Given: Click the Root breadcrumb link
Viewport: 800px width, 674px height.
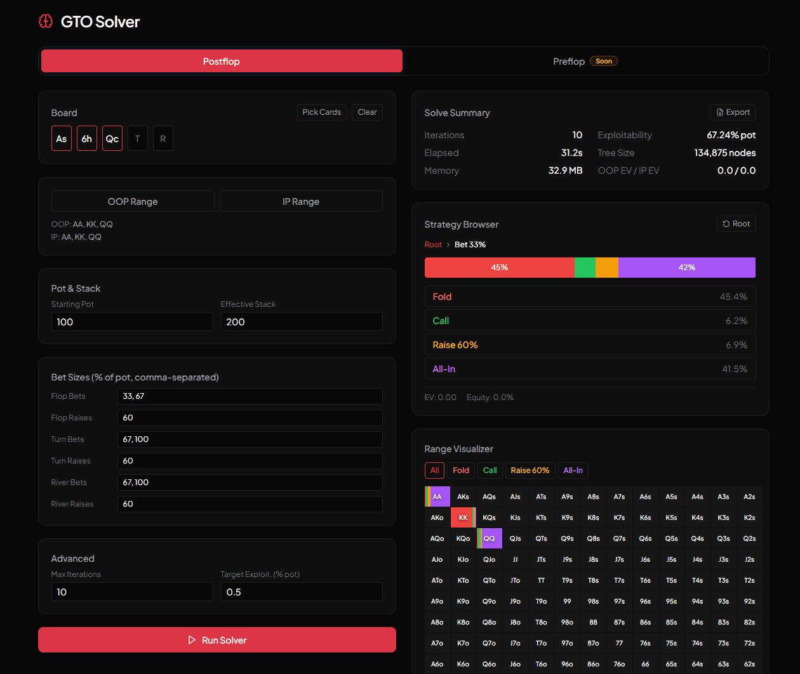Looking at the screenshot, I should coord(433,244).
